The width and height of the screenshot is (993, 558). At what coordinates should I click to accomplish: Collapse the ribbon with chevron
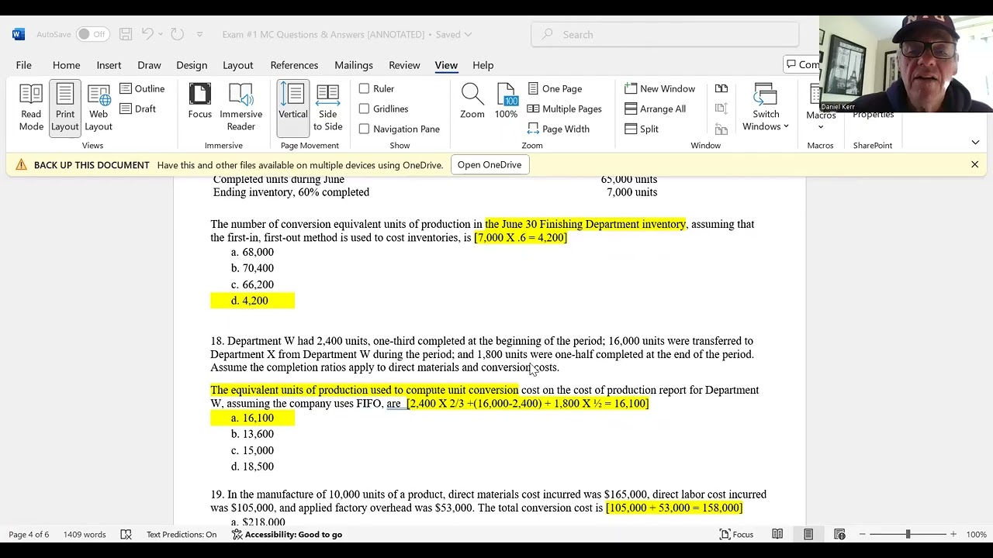975,143
